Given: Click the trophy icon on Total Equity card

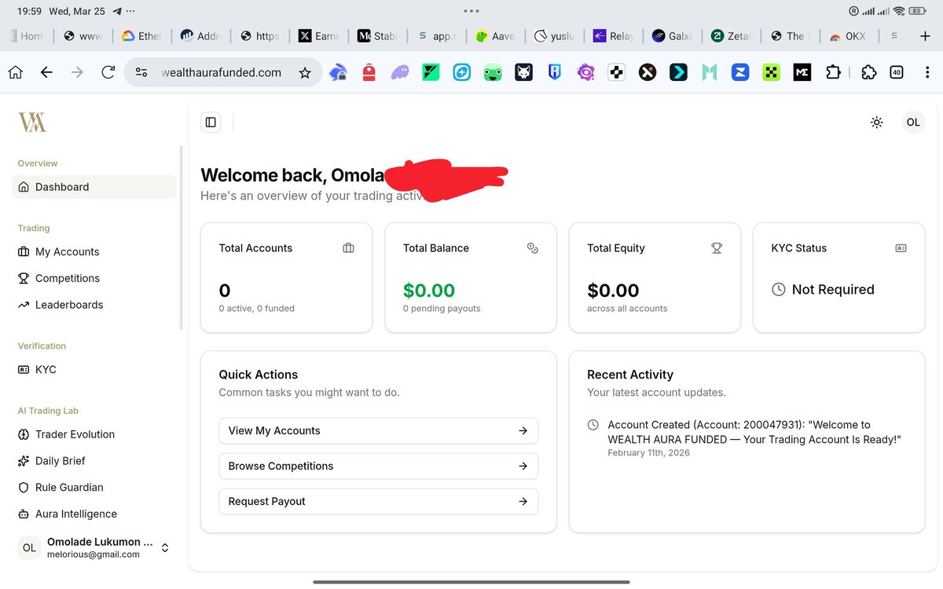Looking at the screenshot, I should (x=717, y=248).
